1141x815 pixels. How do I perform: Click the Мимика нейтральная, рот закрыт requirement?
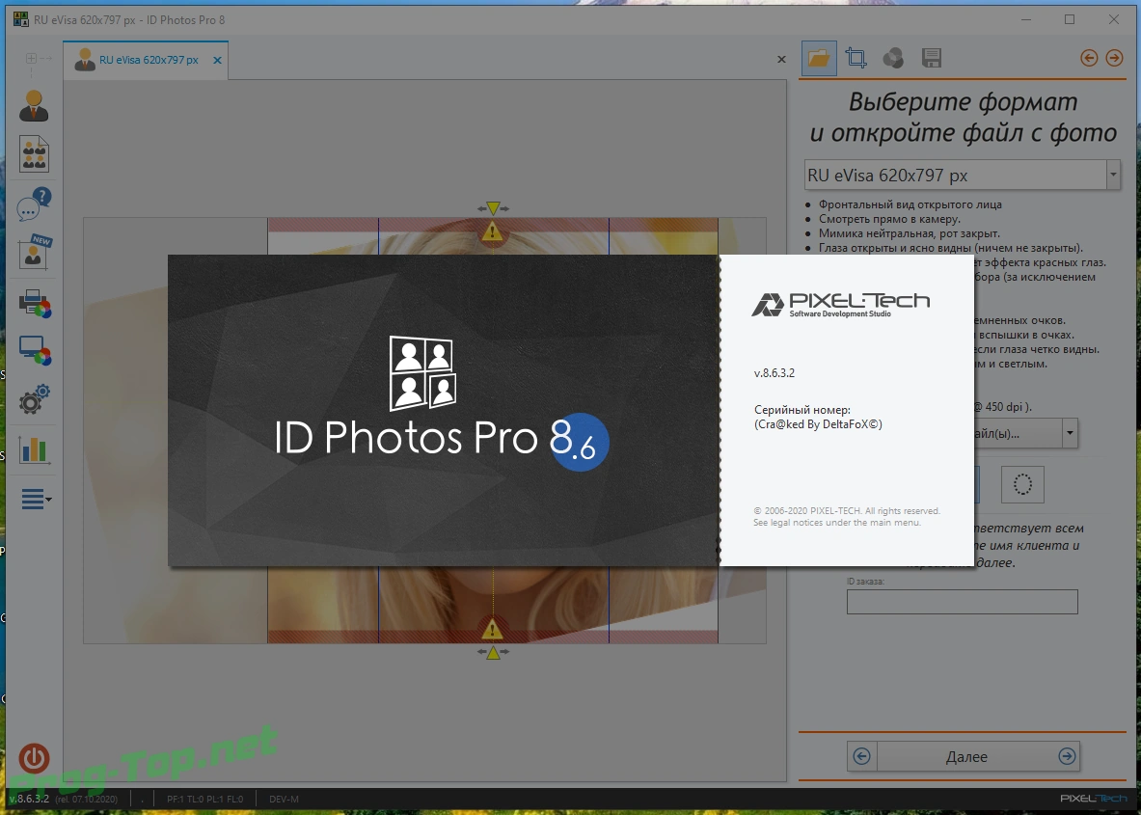click(x=910, y=233)
